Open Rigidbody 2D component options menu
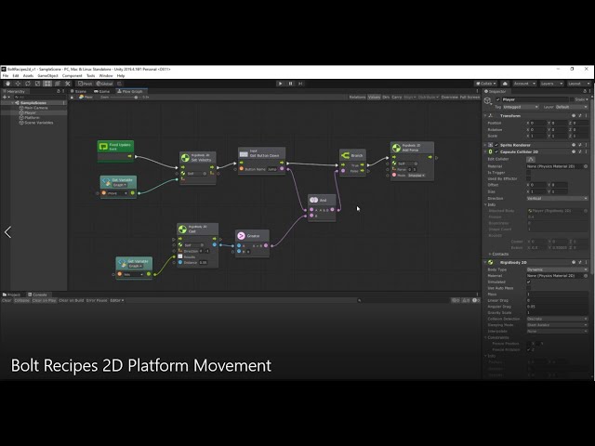Image resolution: width=595 pixels, height=446 pixels. pyautogui.click(x=586, y=262)
